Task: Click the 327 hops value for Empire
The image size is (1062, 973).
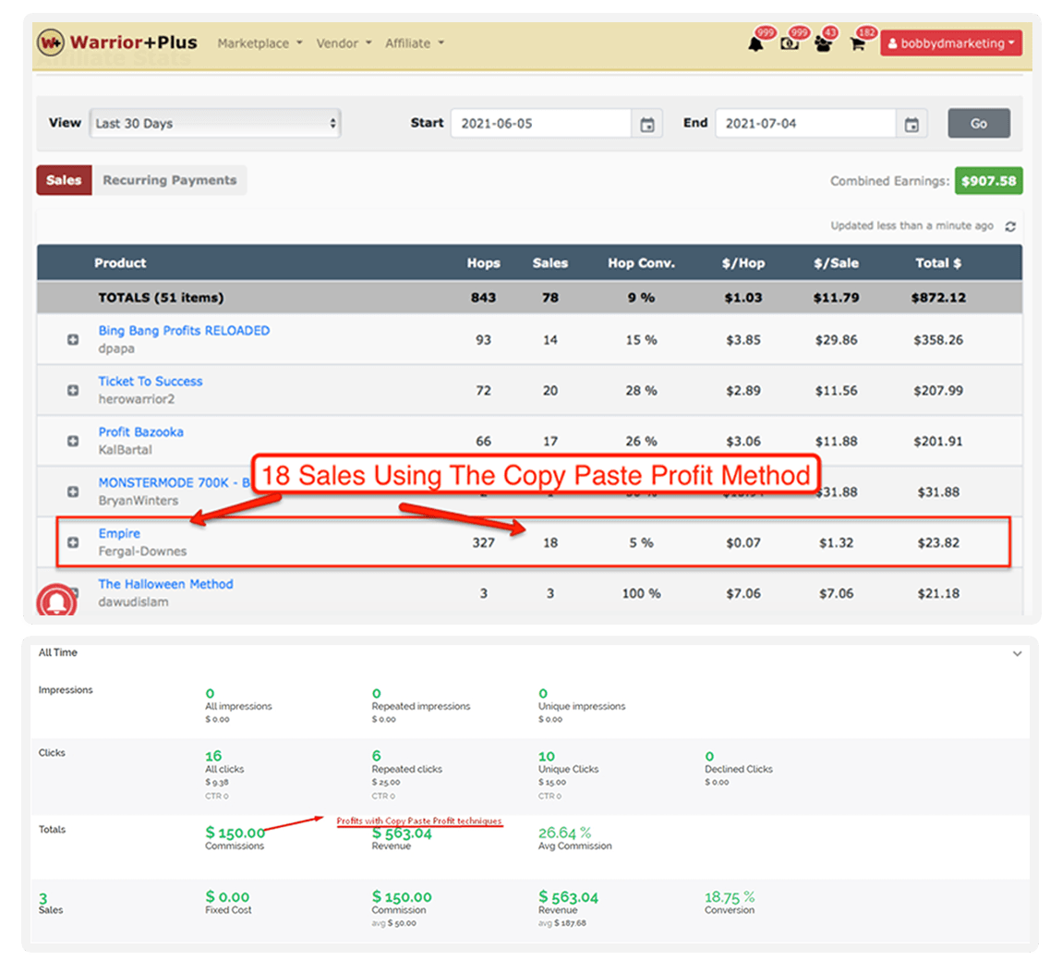Action: coord(484,542)
